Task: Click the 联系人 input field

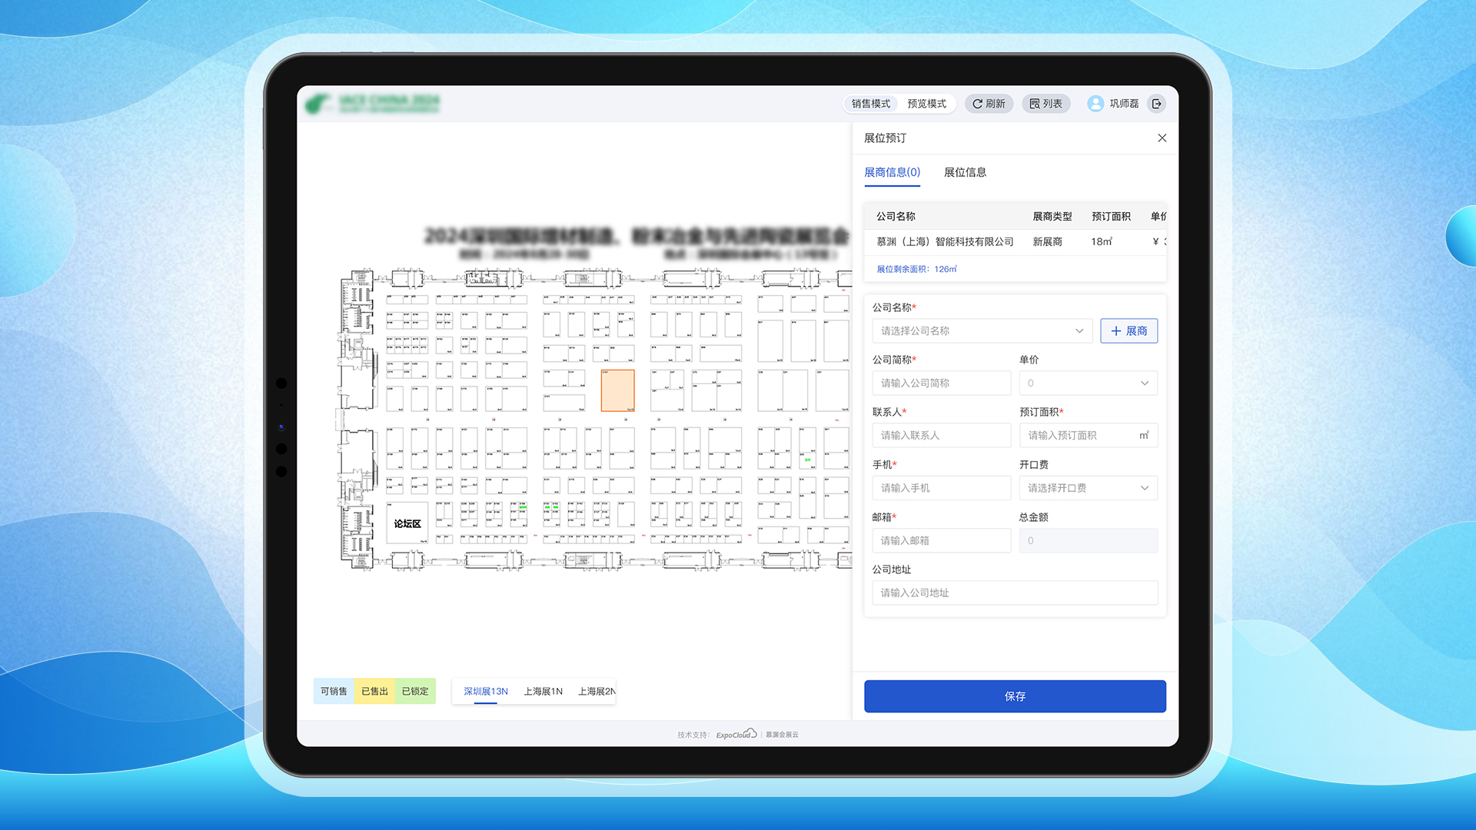Action: pyautogui.click(x=941, y=436)
